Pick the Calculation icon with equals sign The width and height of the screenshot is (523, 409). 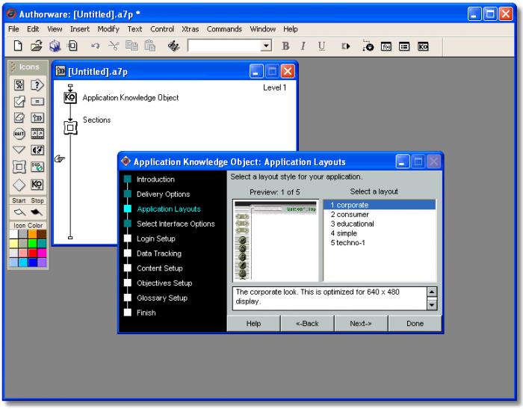pyautogui.click(x=37, y=102)
